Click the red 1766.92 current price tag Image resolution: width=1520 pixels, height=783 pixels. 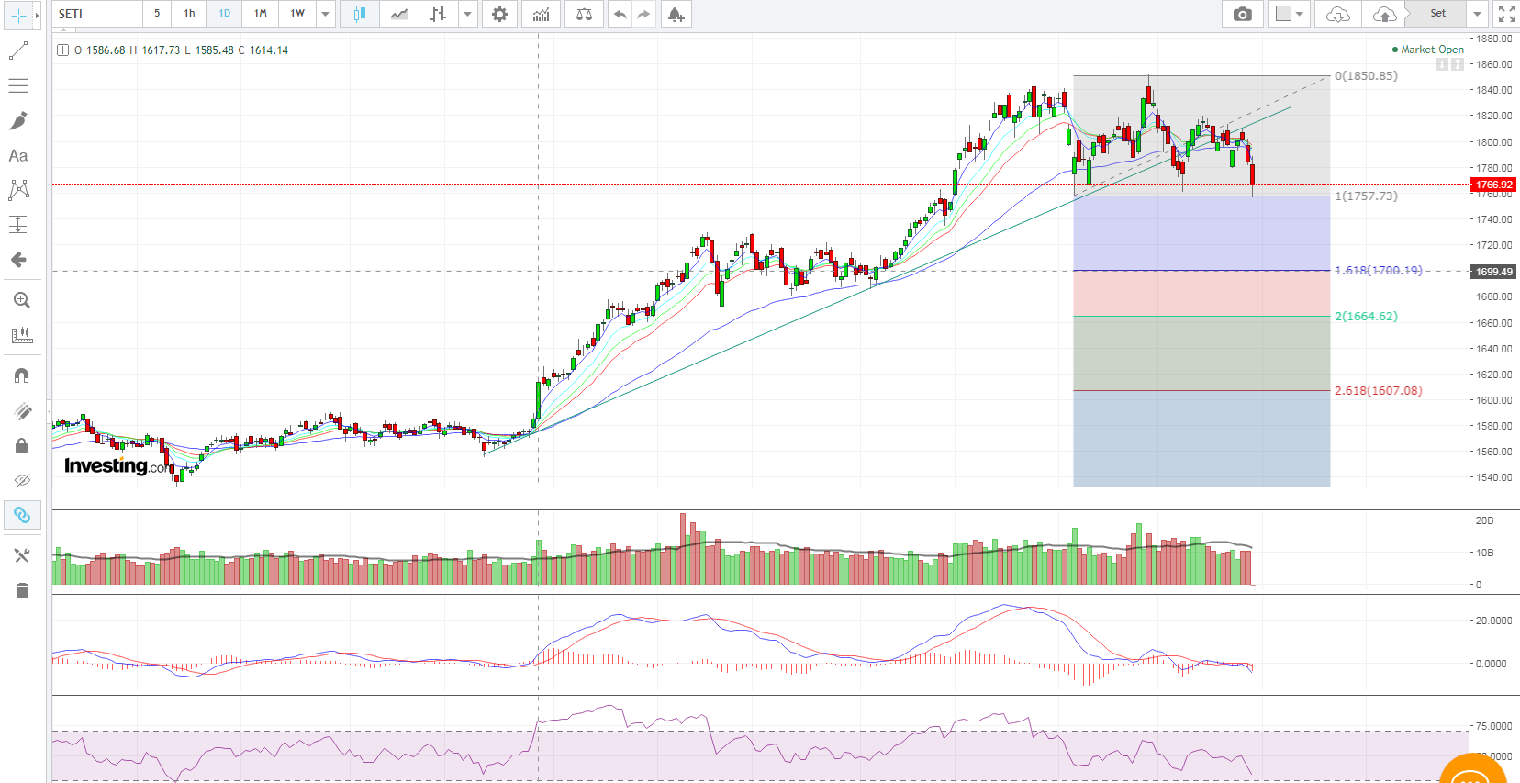pos(1493,185)
